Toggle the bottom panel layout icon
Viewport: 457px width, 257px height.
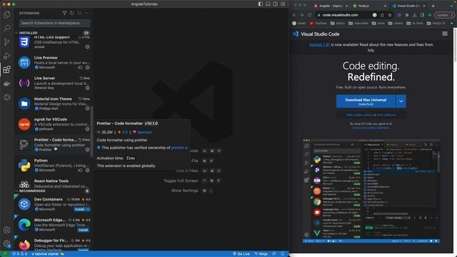pos(268,4)
